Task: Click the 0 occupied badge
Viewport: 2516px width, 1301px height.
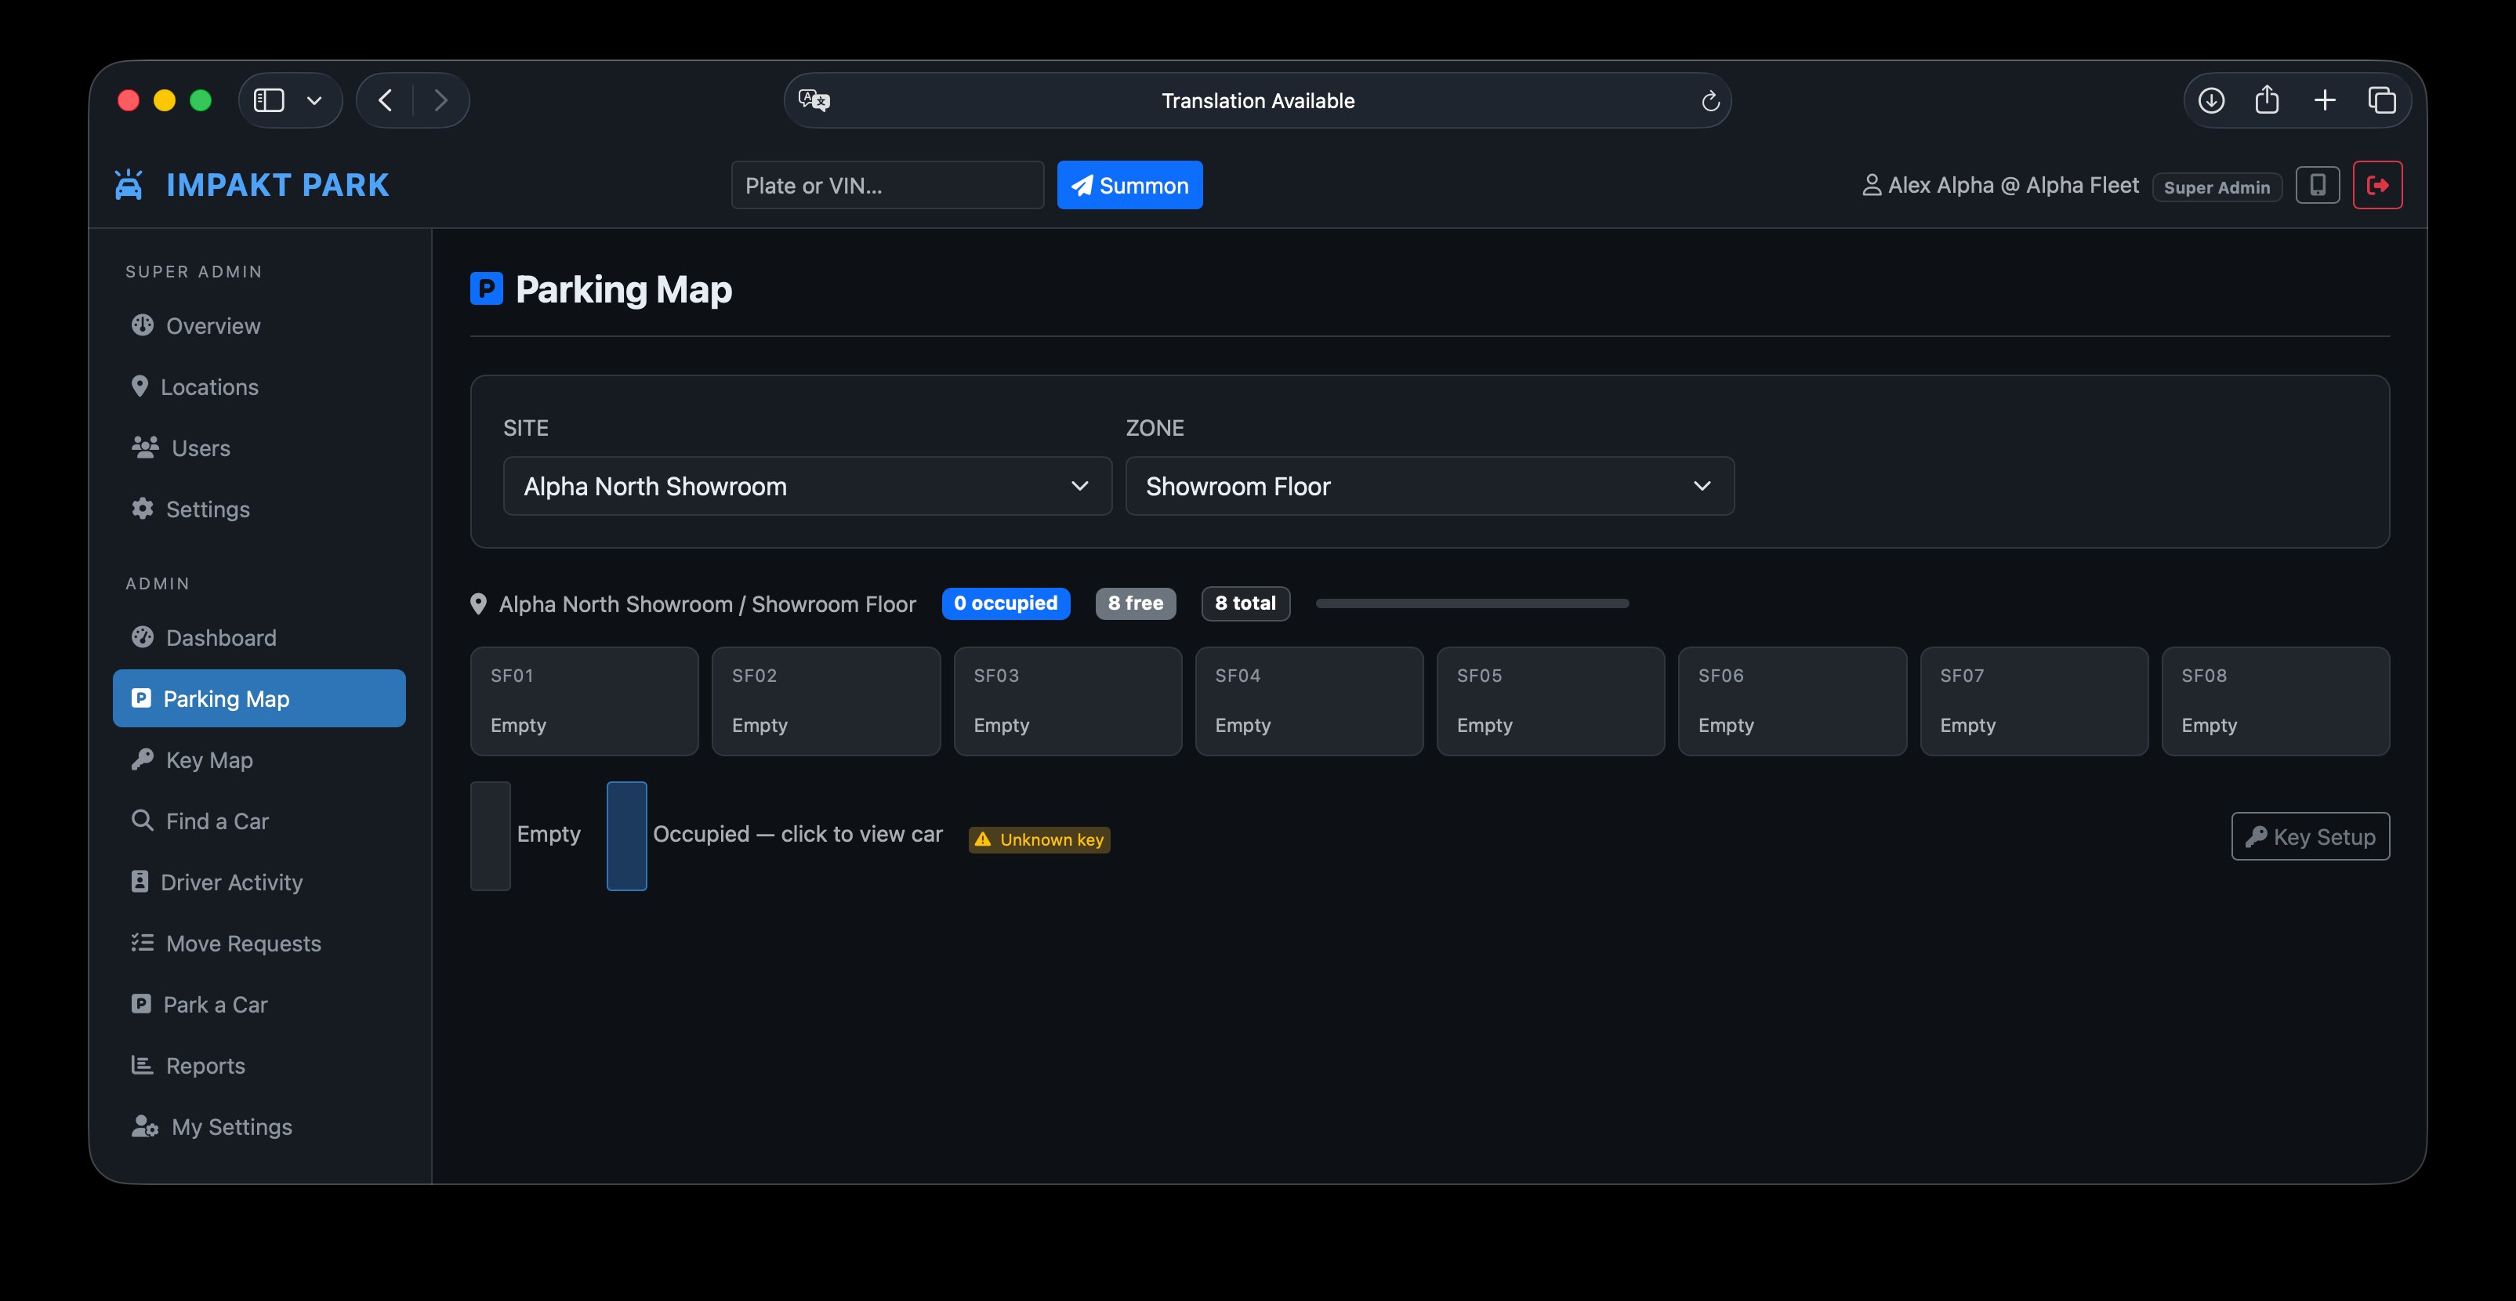Action: [1005, 603]
